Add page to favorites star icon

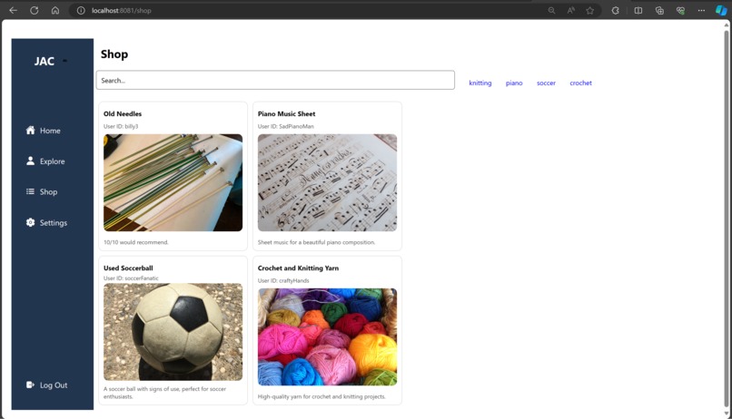tap(590, 10)
